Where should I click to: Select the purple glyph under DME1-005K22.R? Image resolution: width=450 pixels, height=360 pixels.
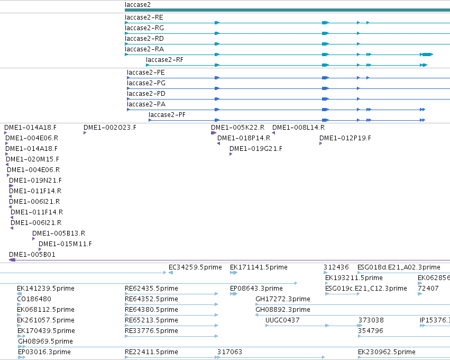coord(214,133)
